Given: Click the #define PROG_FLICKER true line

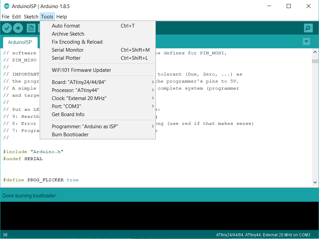Looking at the screenshot, I should point(41,180).
